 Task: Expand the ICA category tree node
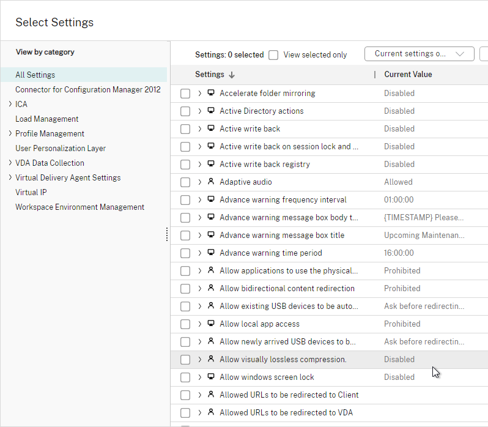[x=10, y=103]
